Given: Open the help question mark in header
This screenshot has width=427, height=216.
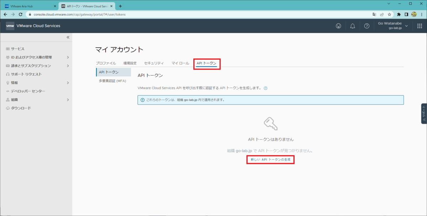Looking at the screenshot, I should coord(367,26).
